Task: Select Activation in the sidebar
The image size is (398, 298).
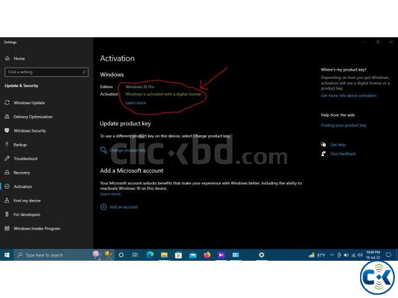Action: pos(23,186)
